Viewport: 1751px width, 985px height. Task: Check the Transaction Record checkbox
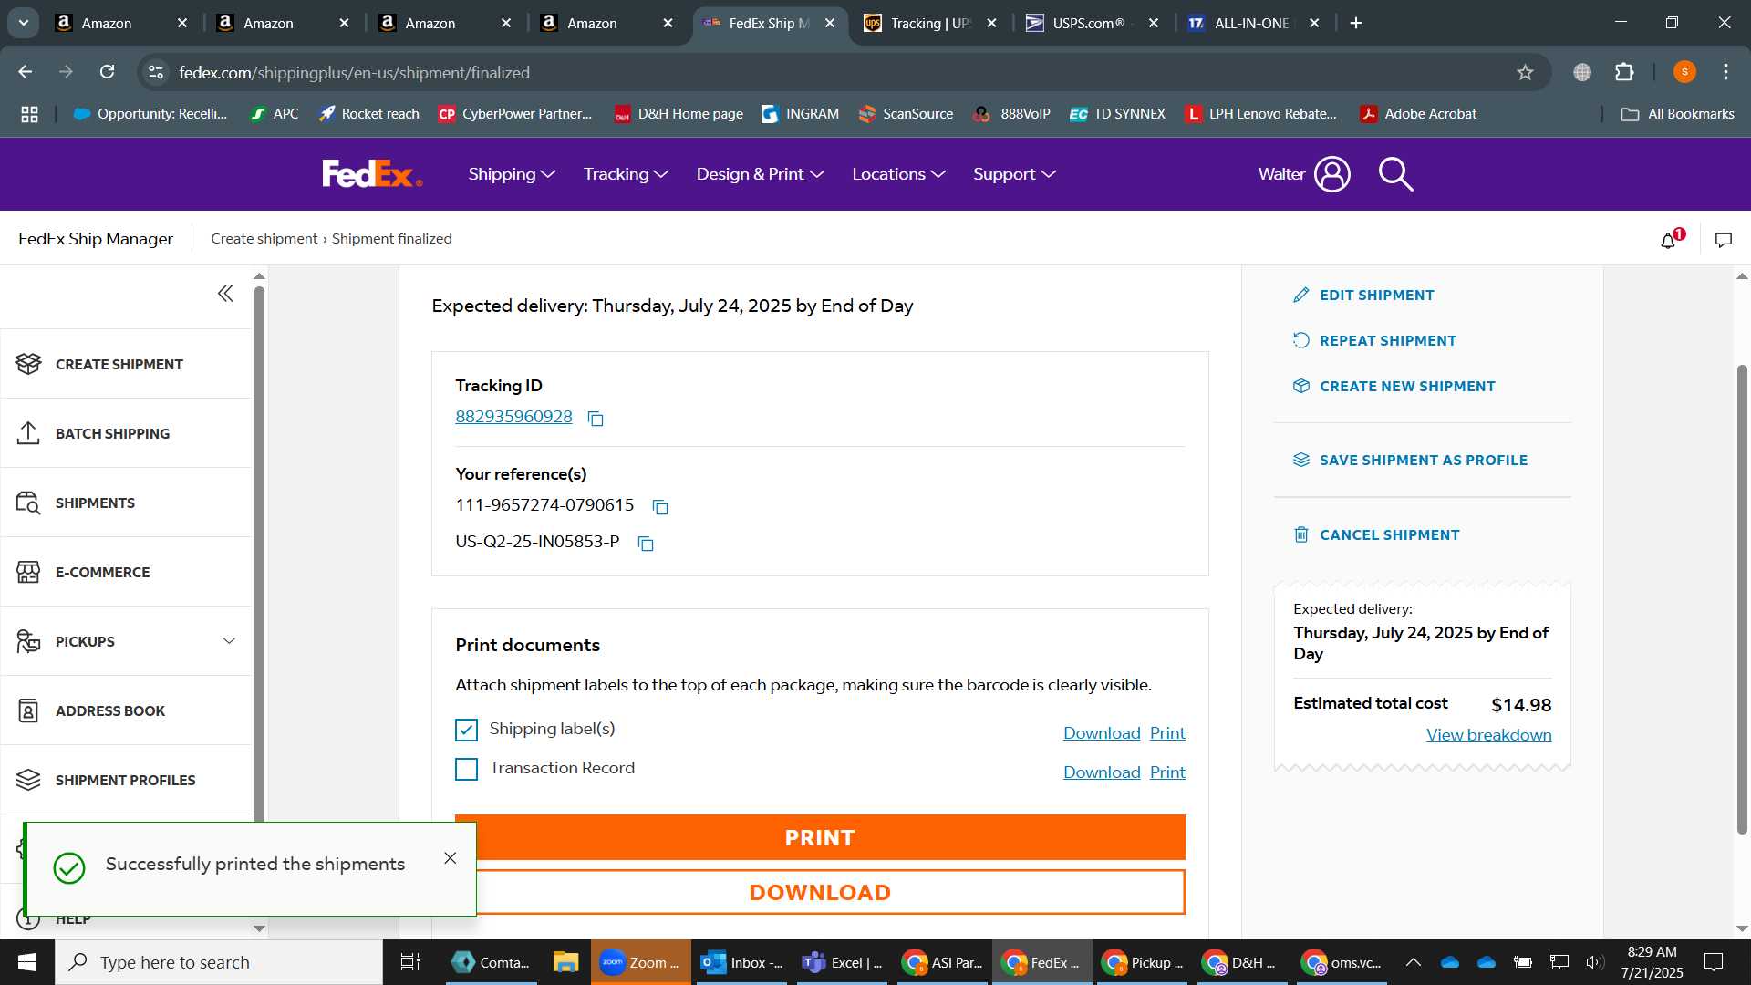(466, 769)
